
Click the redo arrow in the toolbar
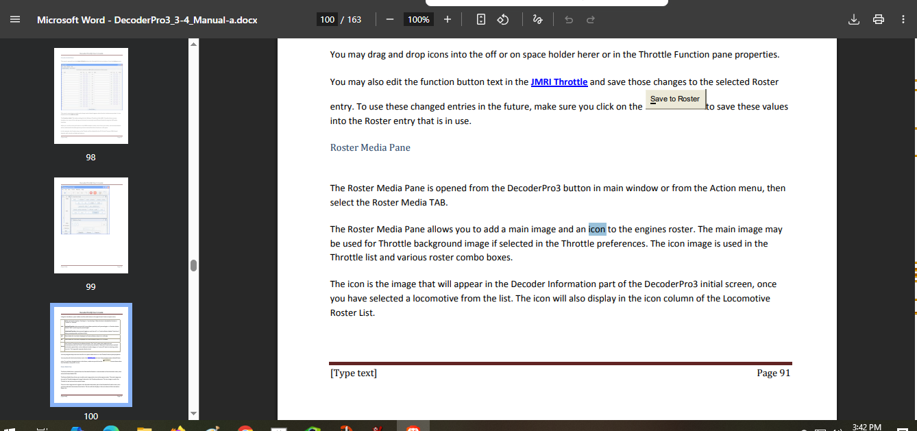tap(590, 20)
